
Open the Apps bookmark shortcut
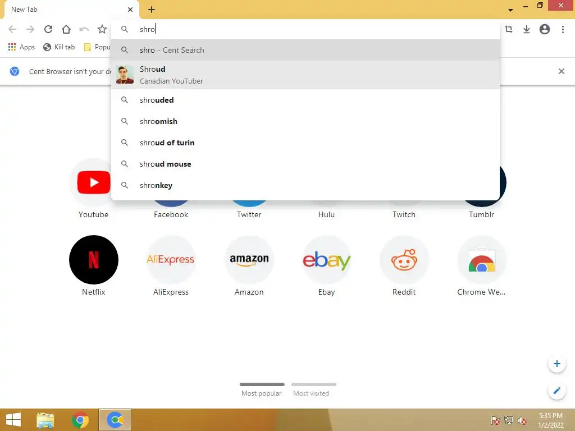tap(21, 47)
